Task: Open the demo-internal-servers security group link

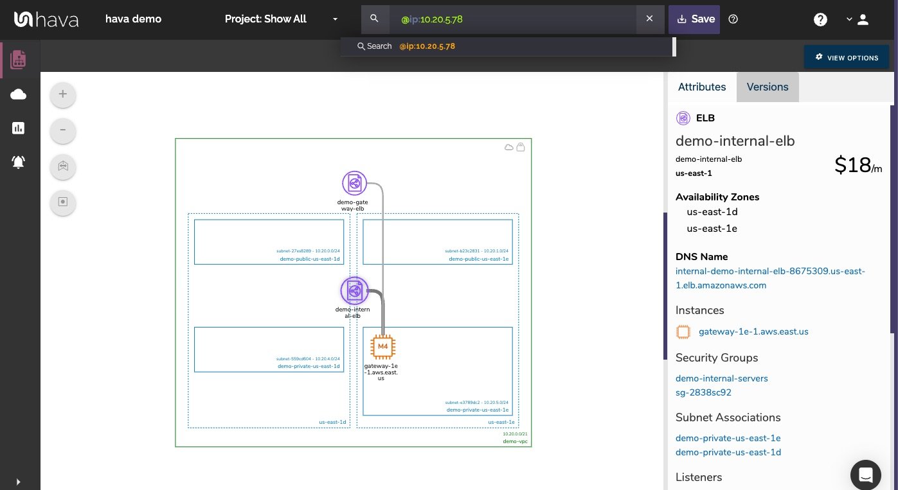Action: pos(721,378)
